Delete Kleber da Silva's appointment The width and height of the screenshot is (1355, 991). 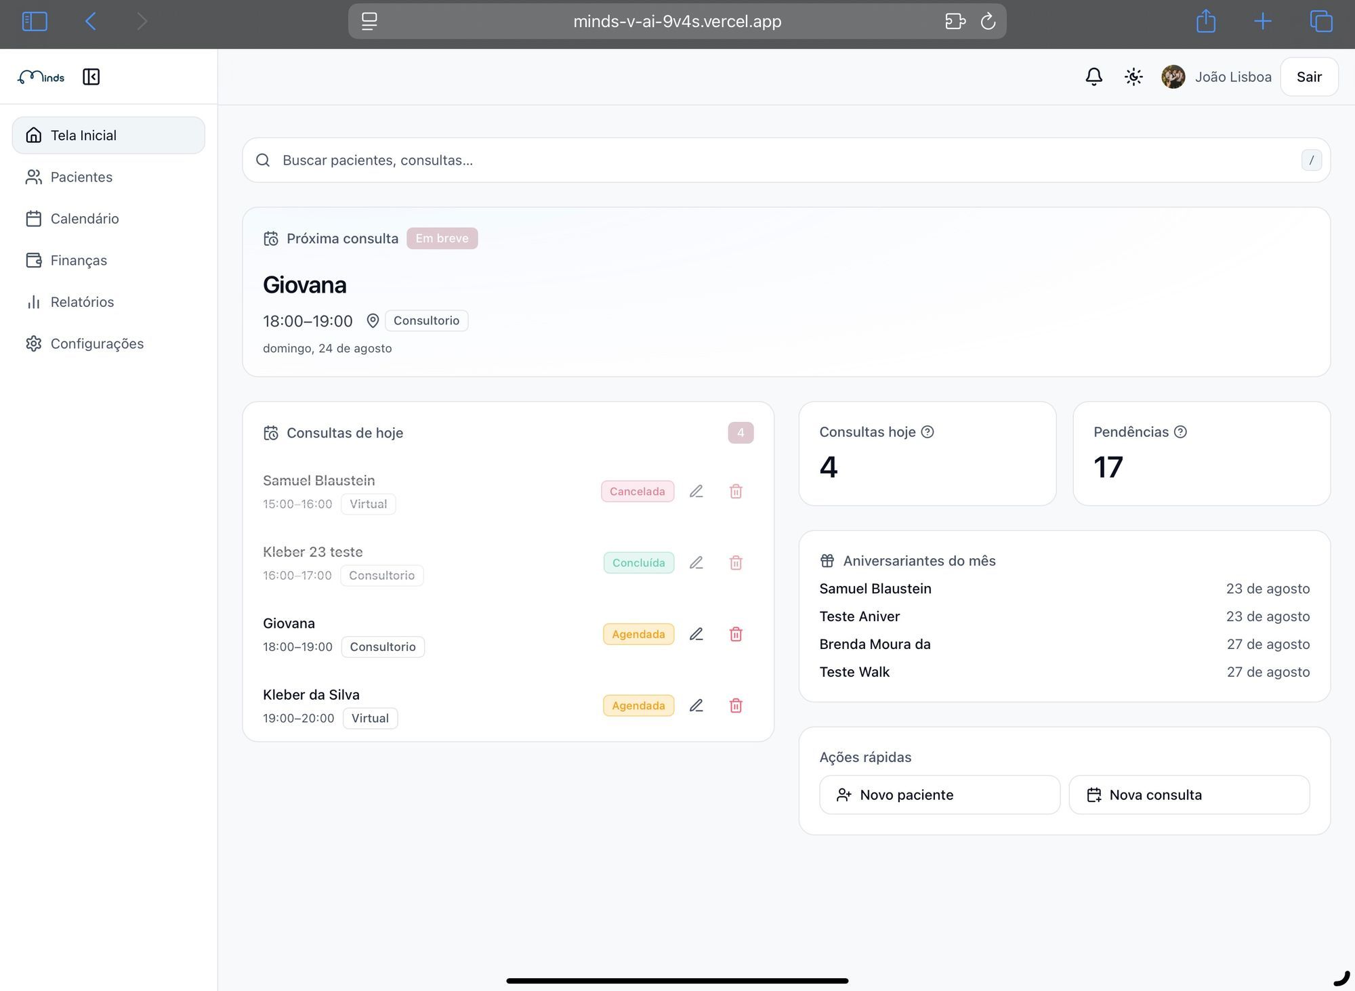click(x=736, y=706)
